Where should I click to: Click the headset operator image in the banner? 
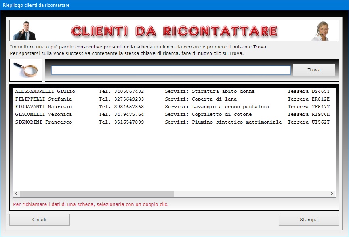321,31
